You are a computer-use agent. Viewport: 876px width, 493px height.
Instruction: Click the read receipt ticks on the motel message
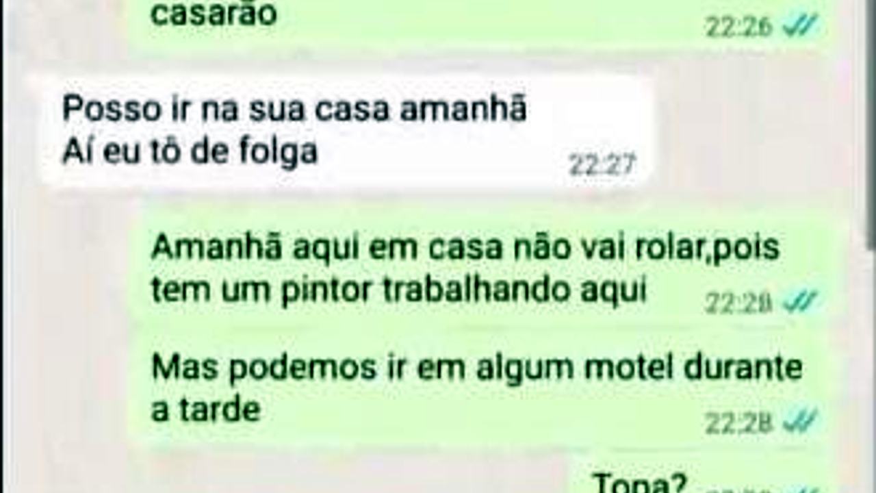(799, 422)
